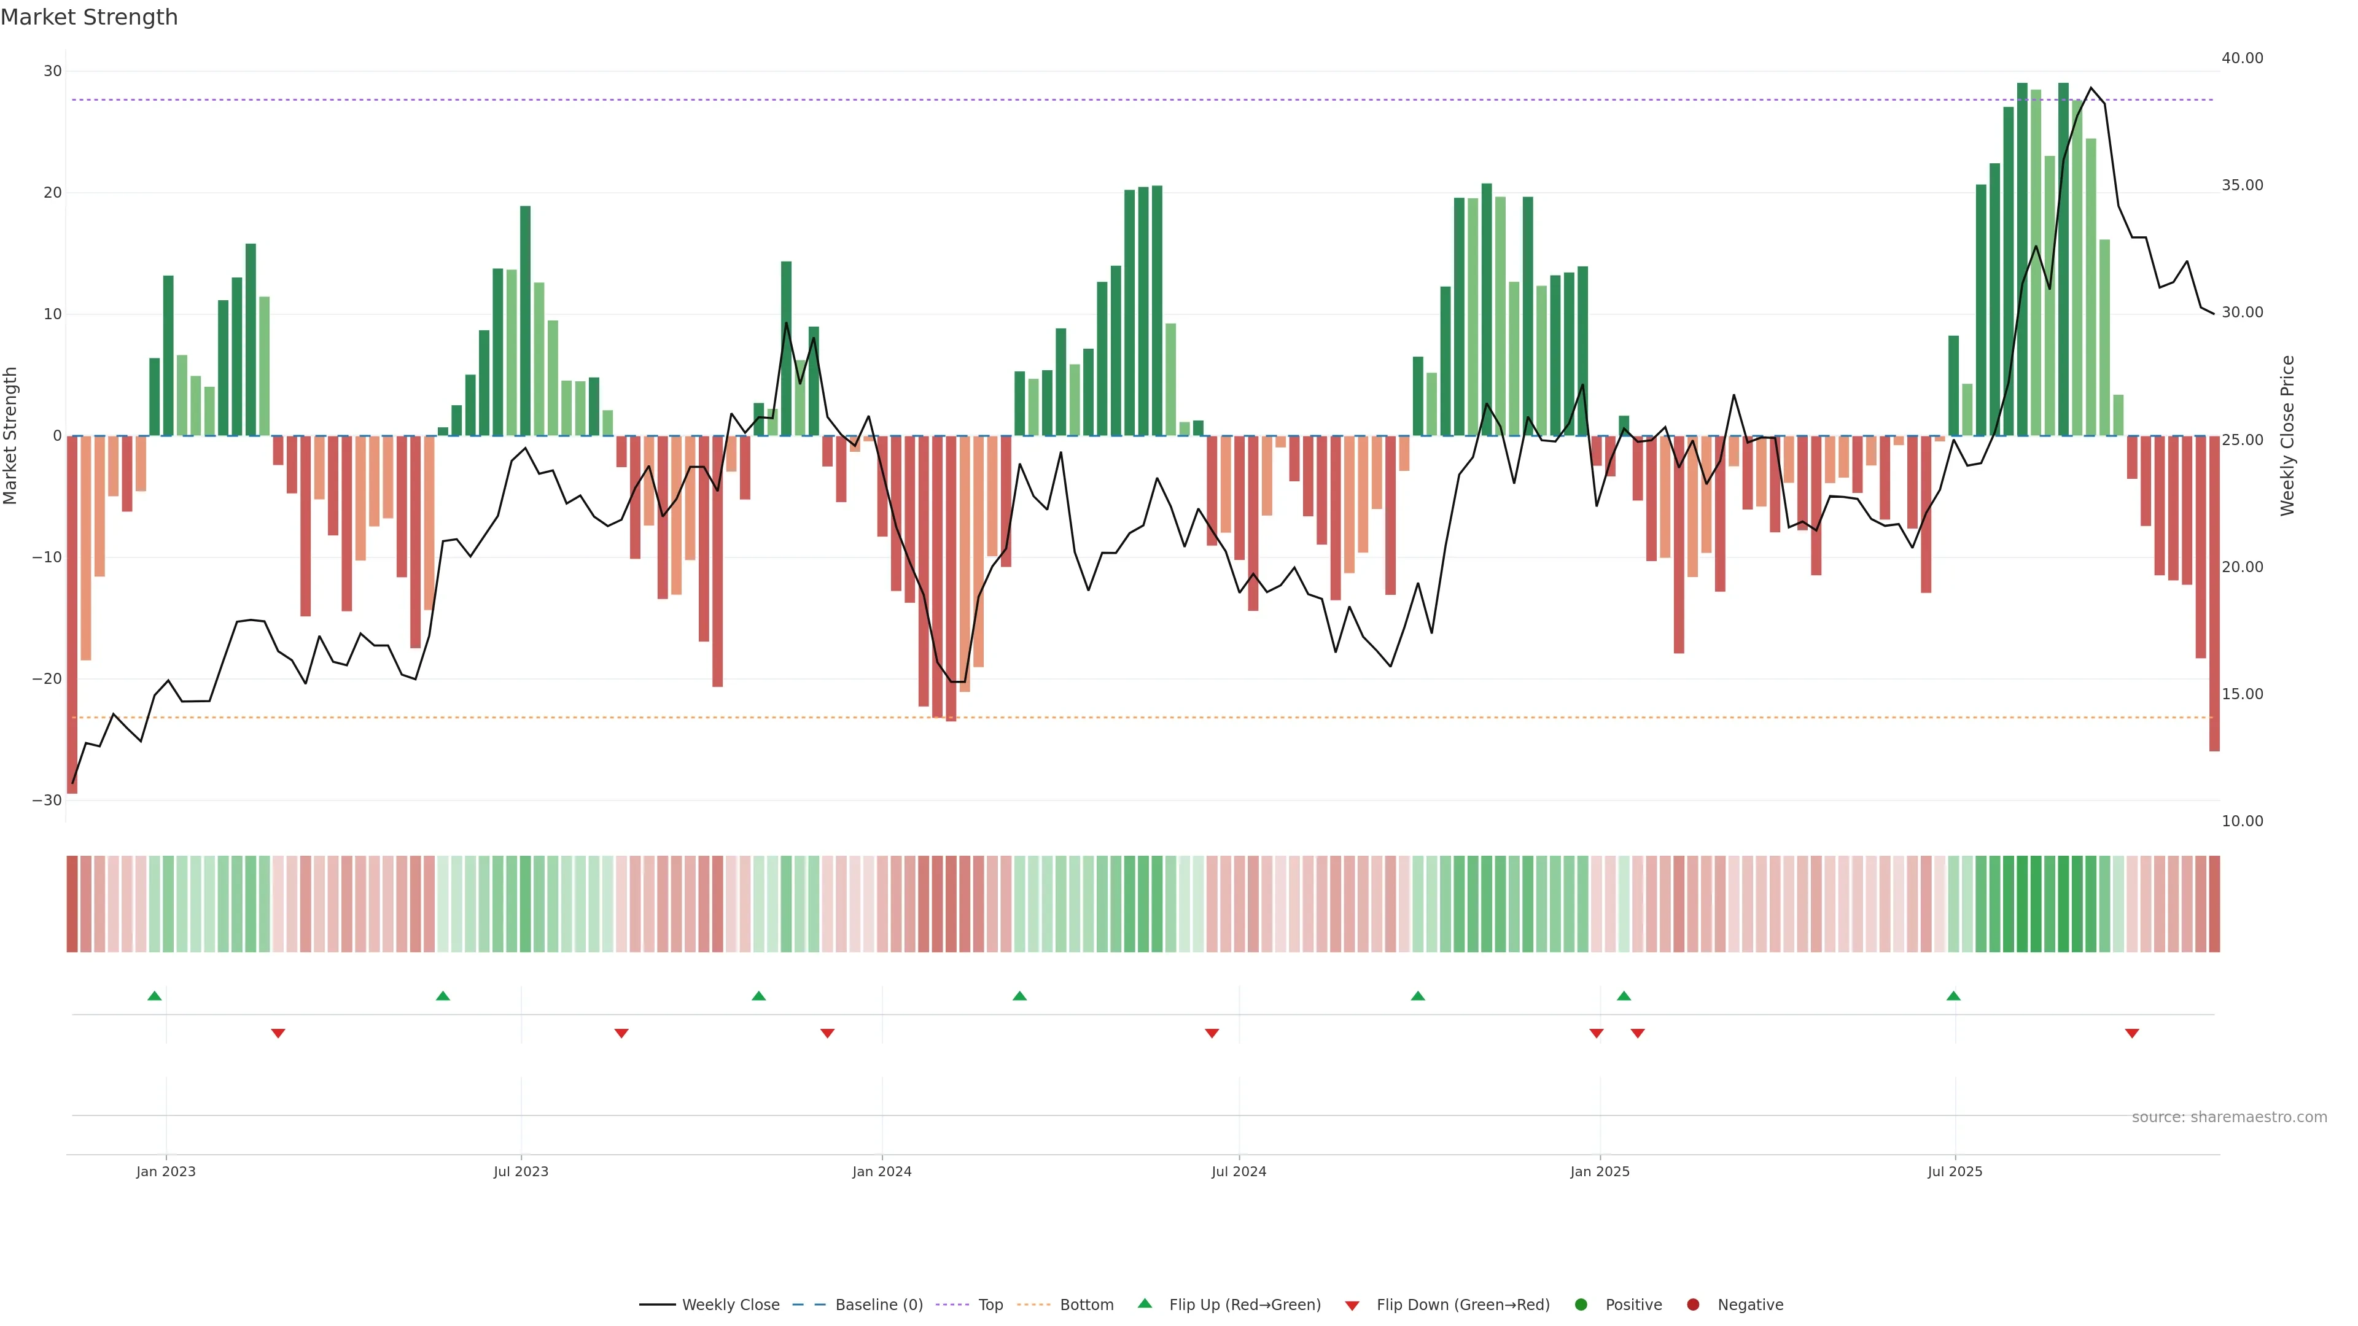Click the Jan 2024 x-axis label
The height and width of the screenshot is (1326, 2358).
pos(882,1171)
